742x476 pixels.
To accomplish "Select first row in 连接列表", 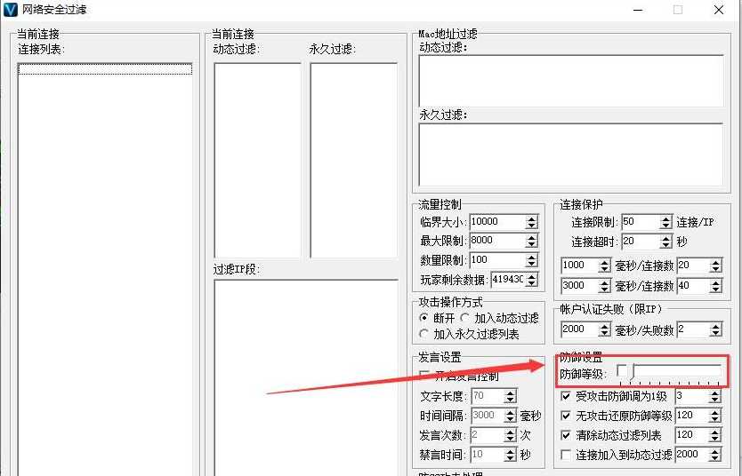I will tap(105, 69).
